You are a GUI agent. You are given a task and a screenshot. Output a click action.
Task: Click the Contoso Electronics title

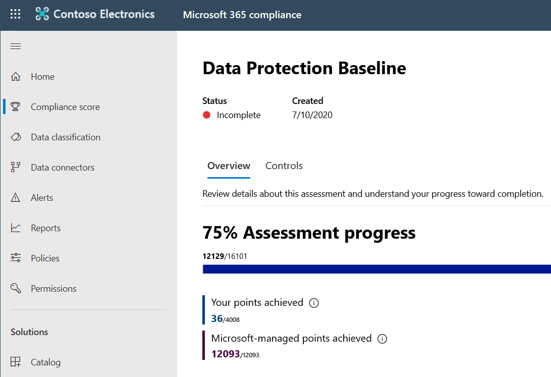pyautogui.click(x=104, y=14)
